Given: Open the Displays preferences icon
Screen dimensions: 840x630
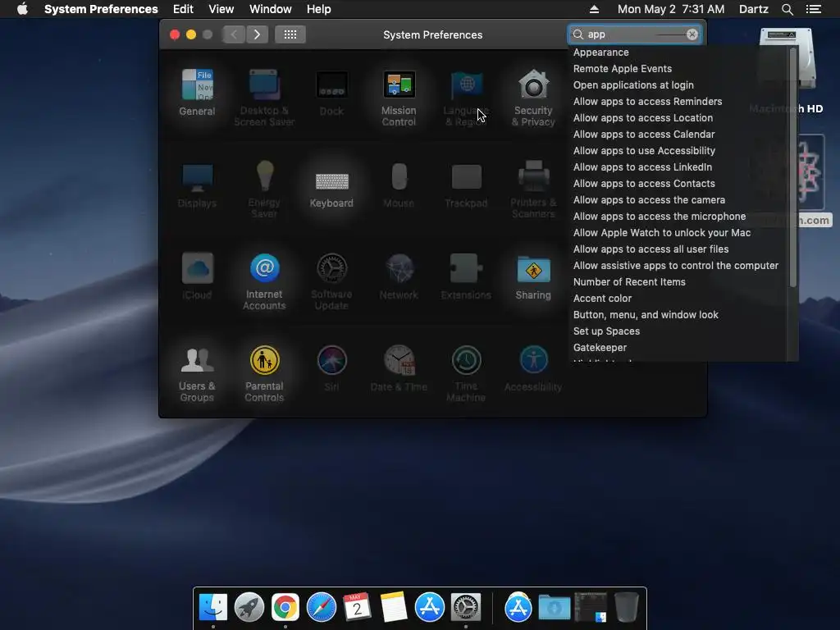Looking at the screenshot, I should click(x=197, y=185).
